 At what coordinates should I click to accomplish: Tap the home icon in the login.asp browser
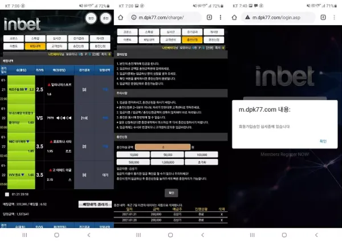pos(234,18)
